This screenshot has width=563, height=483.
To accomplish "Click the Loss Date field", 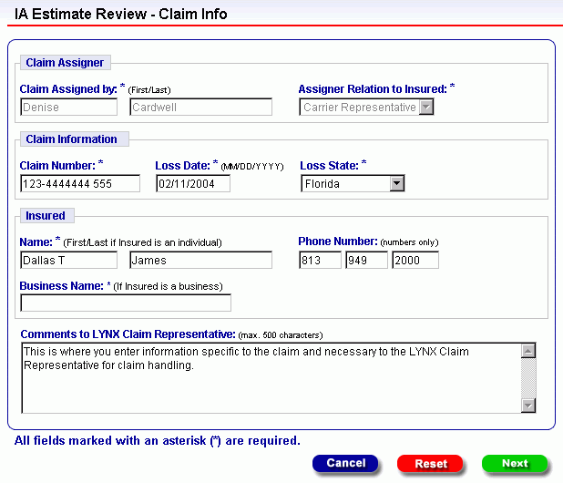I will pos(193,183).
